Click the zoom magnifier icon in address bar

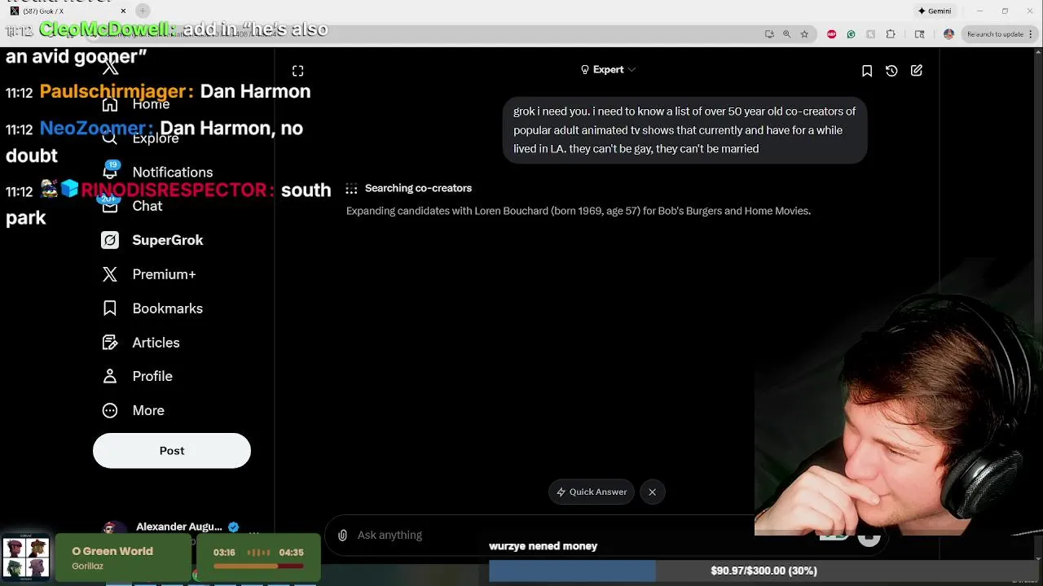pos(786,34)
